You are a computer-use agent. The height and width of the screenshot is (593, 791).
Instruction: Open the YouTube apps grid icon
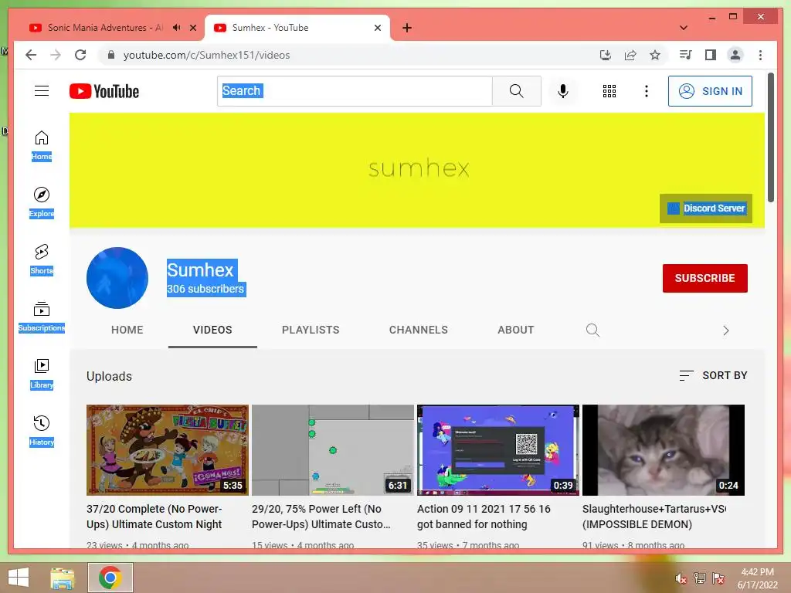(609, 91)
